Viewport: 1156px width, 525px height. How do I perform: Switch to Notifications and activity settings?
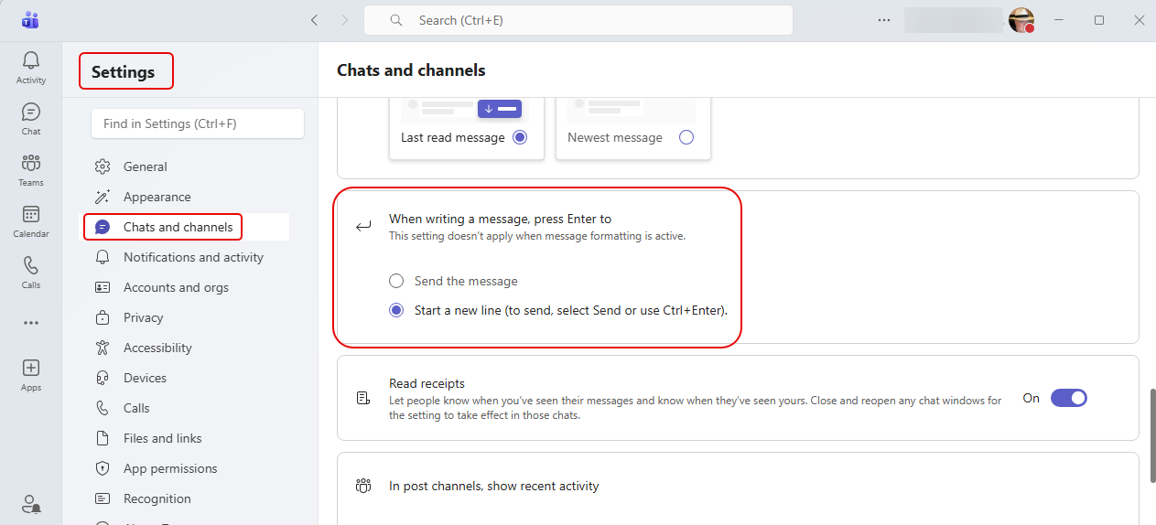pos(193,257)
